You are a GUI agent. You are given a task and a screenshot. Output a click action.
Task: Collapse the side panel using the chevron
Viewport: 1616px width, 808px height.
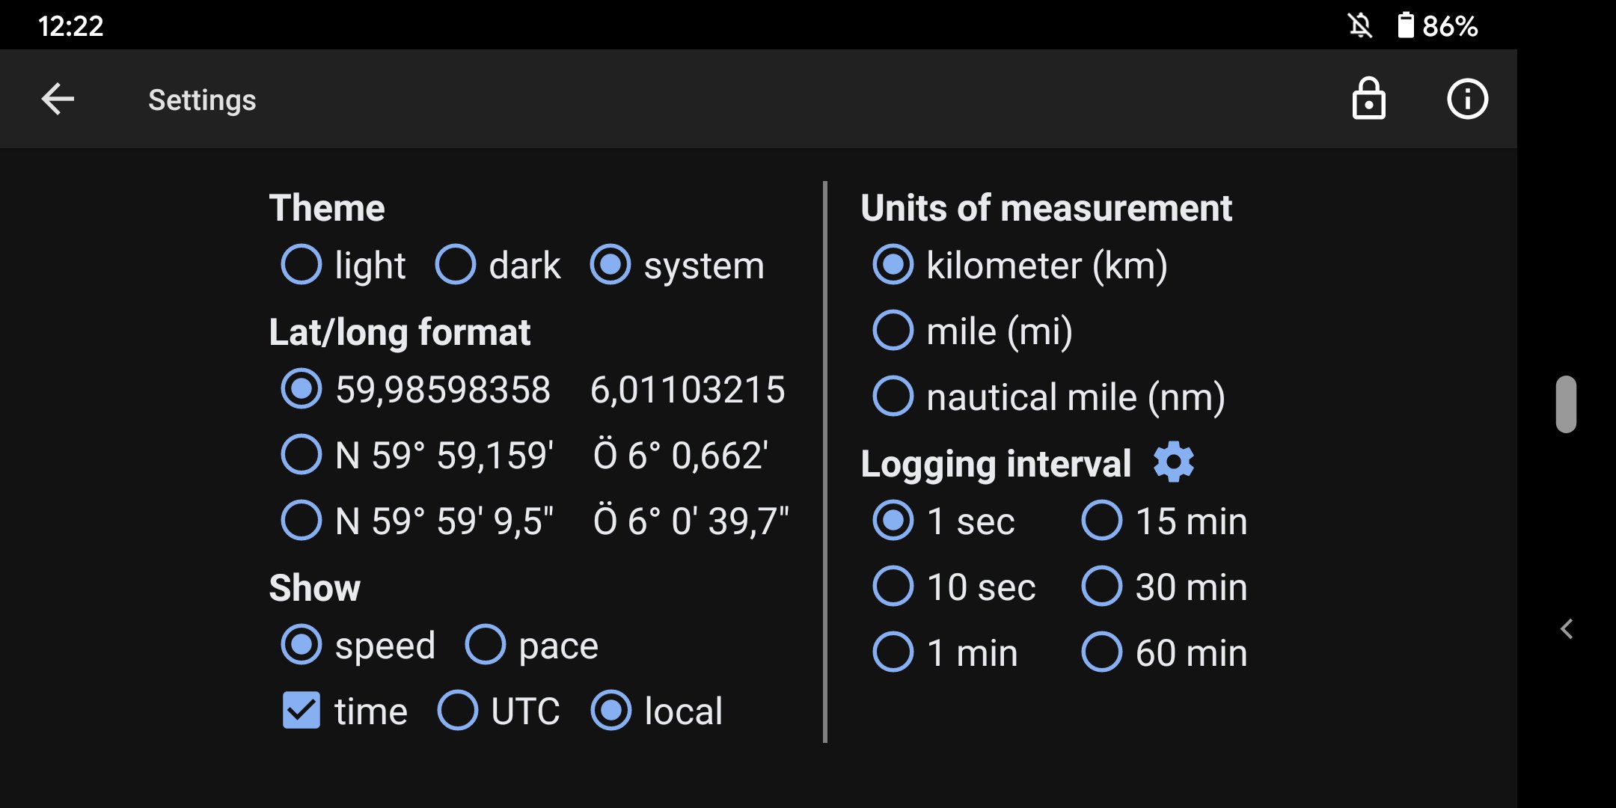[1567, 629]
